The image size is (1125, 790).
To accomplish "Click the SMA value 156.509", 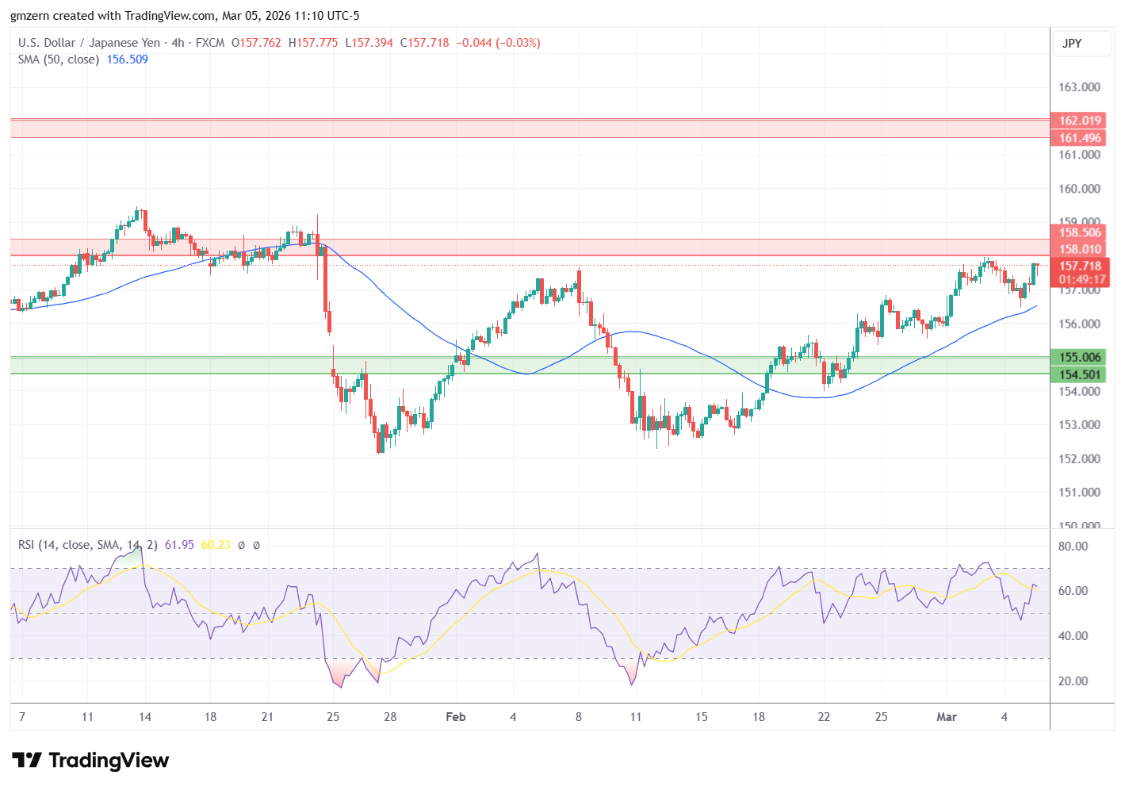I will click(127, 59).
